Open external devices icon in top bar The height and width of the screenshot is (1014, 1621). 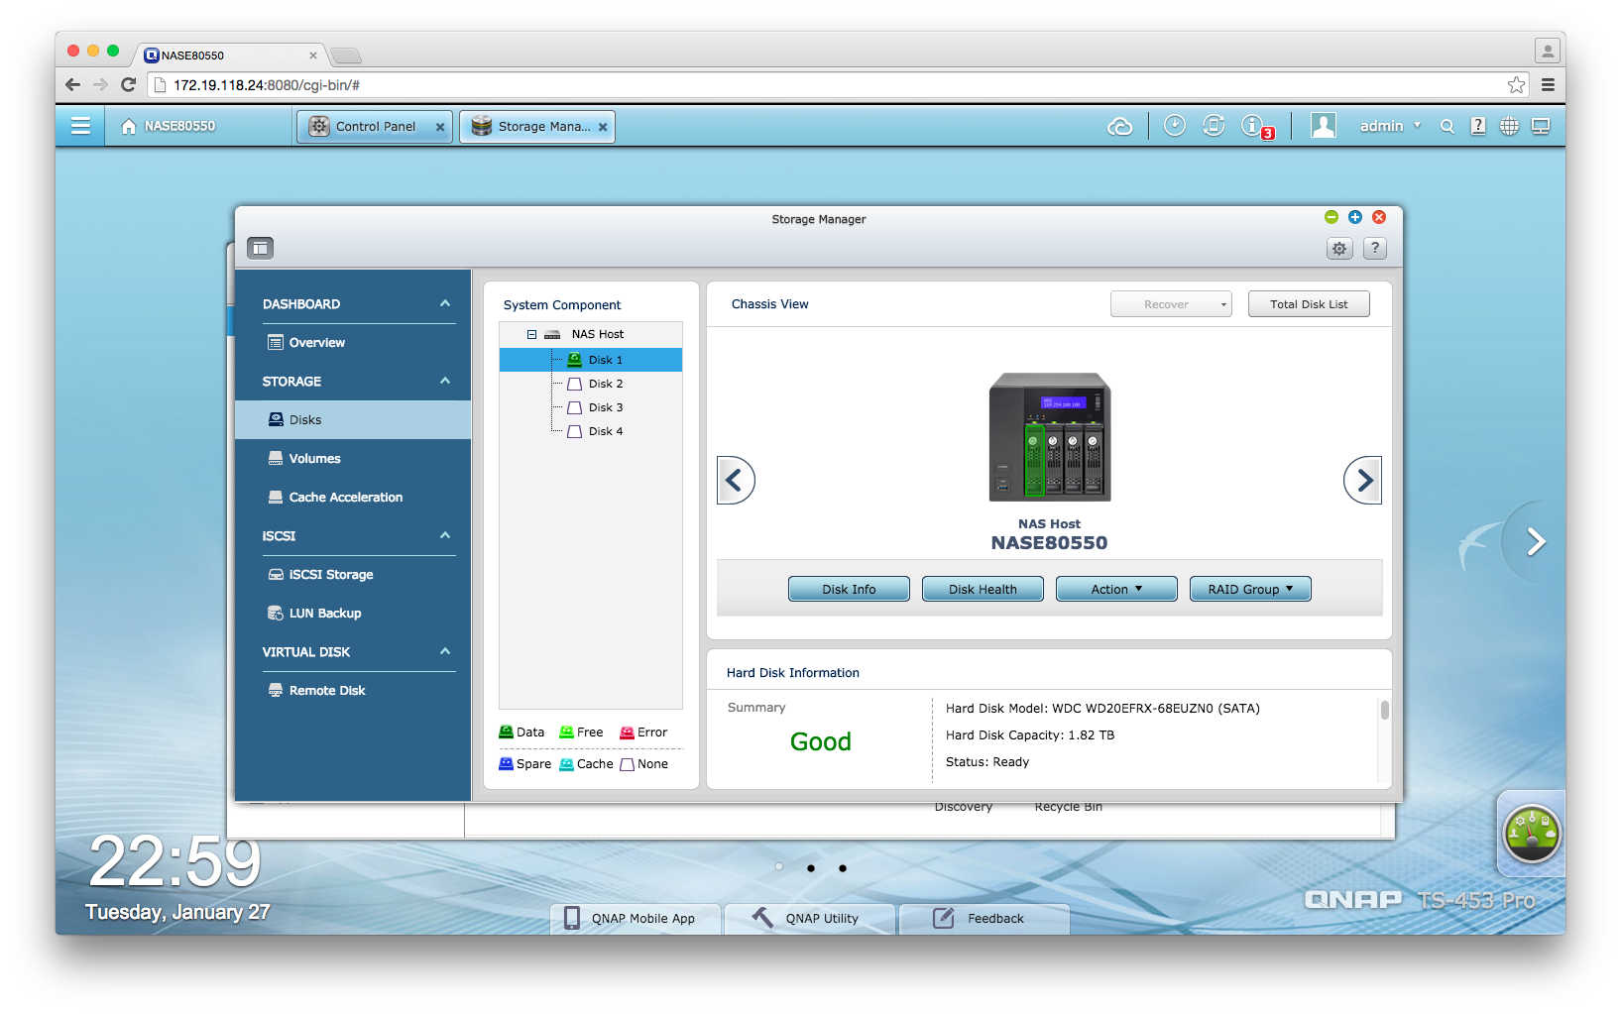coord(1214,125)
